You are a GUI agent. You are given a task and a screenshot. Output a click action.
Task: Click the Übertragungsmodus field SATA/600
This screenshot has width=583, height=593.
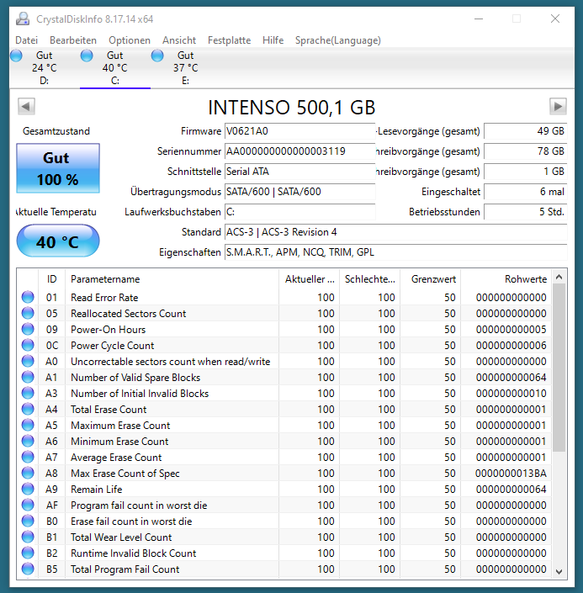[x=299, y=192]
